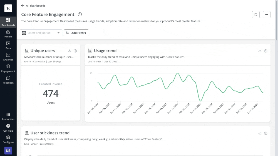Click the Add Filters button
This screenshot has height=156, width=278.
pyautogui.click(x=76, y=33)
